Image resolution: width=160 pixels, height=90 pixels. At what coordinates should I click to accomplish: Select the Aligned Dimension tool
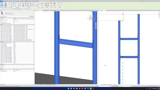[x=42, y=3]
